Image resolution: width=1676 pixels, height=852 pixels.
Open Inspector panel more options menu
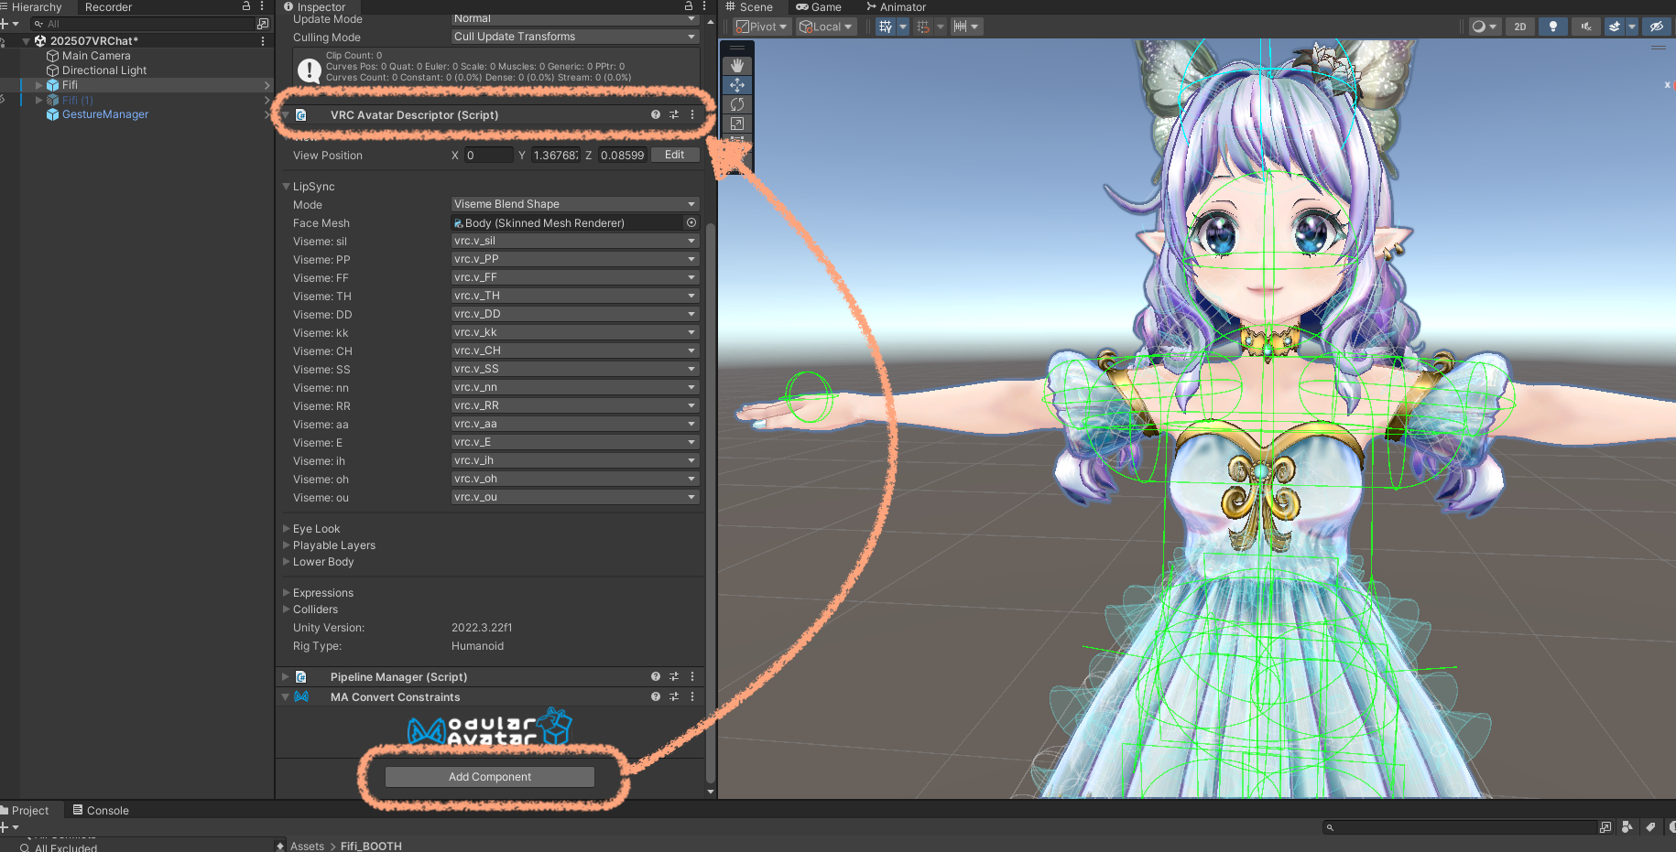704,6
